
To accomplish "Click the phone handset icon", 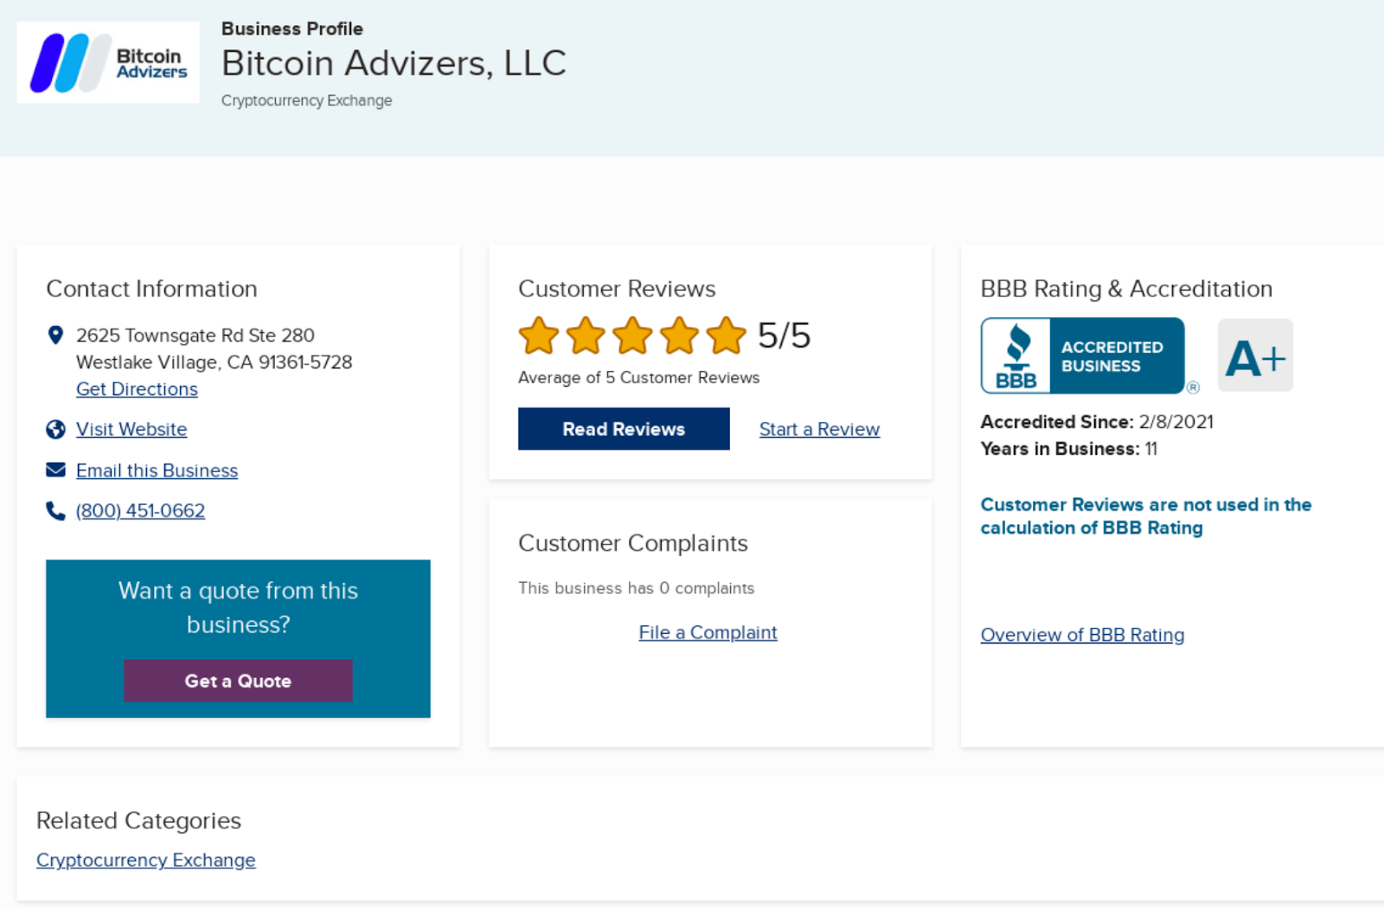I will point(55,511).
